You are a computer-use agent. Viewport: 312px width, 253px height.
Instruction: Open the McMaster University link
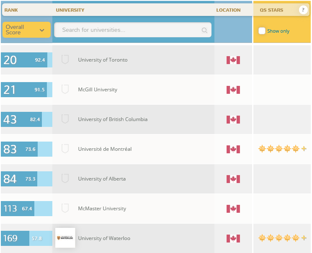(102, 209)
